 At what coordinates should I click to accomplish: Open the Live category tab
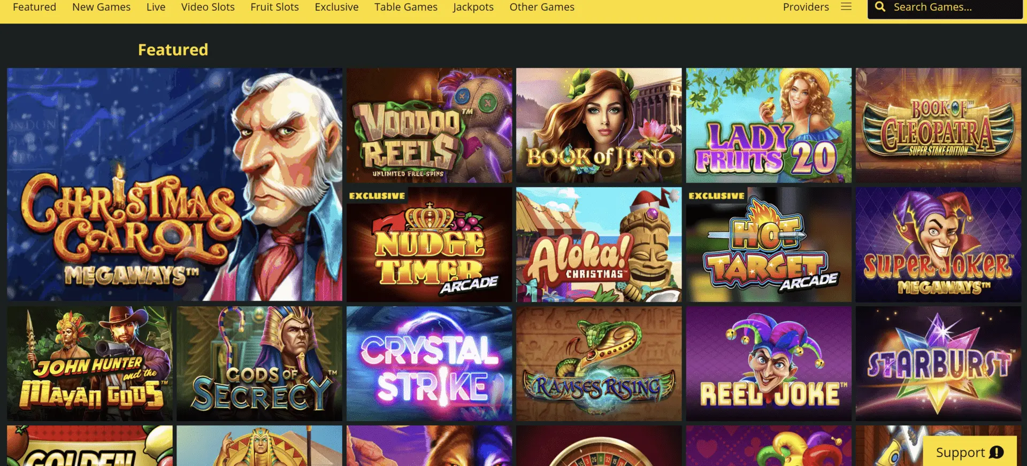156,7
